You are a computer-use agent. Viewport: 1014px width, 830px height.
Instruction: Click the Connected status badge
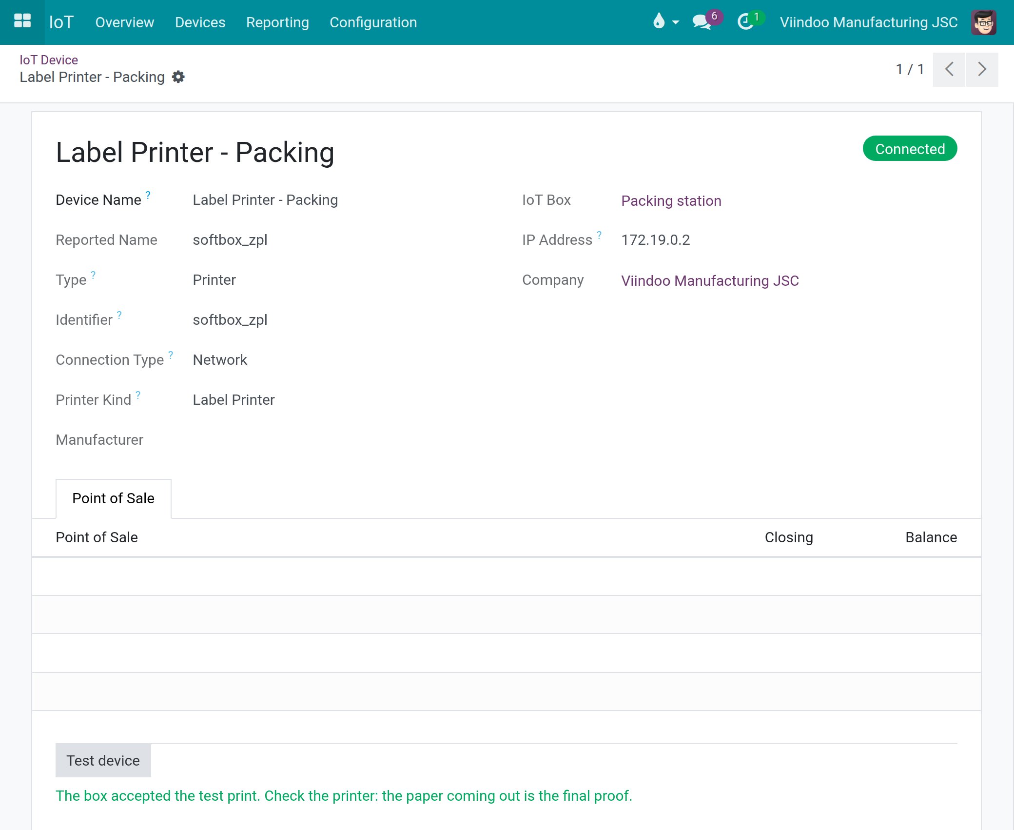click(910, 149)
